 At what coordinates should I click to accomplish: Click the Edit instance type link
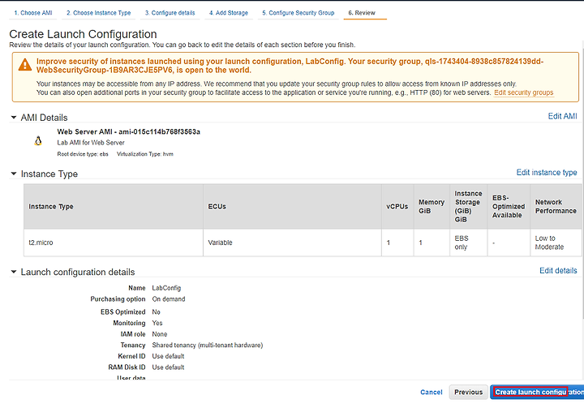click(547, 173)
